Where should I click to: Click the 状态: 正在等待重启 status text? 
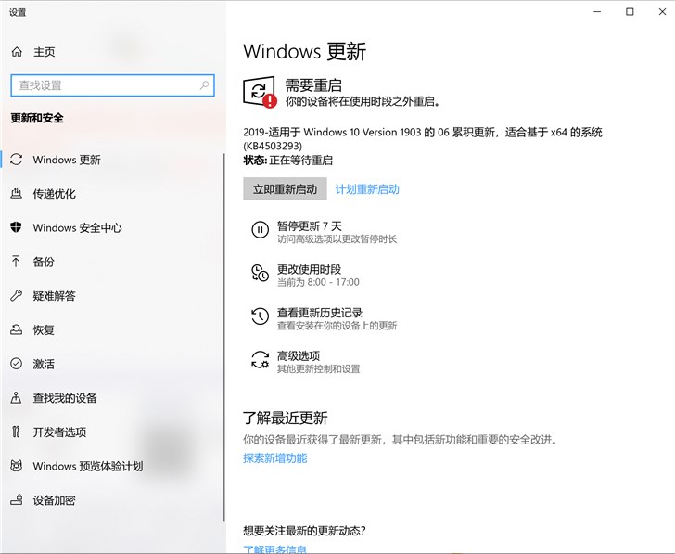pyautogui.click(x=288, y=161)
